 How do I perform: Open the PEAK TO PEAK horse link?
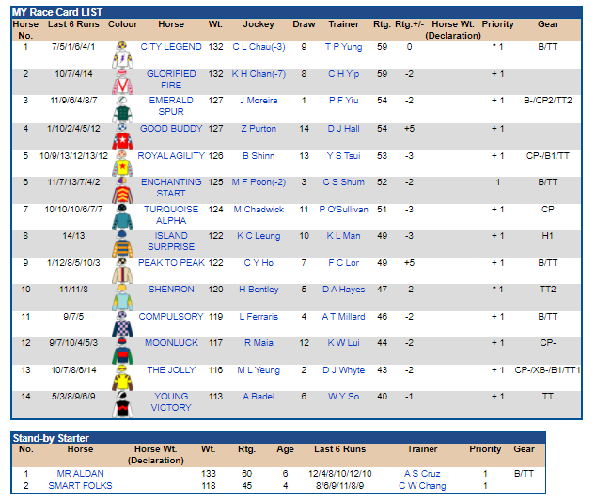click(x=171, y=262)
